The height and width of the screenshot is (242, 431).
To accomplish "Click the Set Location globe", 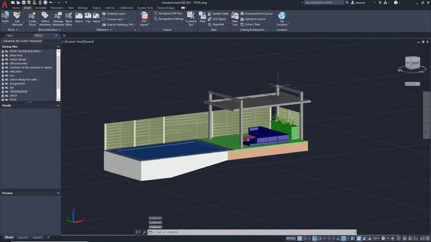I will click(281, 19).
